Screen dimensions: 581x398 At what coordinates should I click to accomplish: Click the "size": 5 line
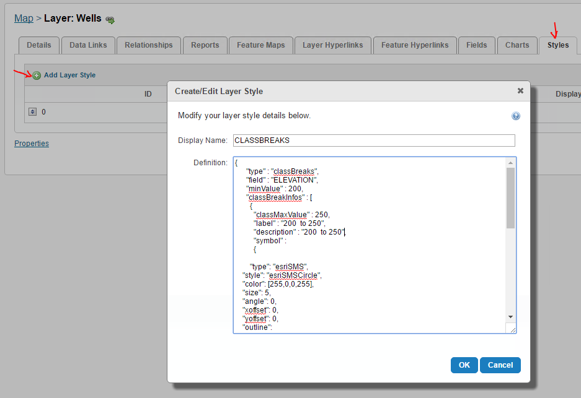coord(257,293)
